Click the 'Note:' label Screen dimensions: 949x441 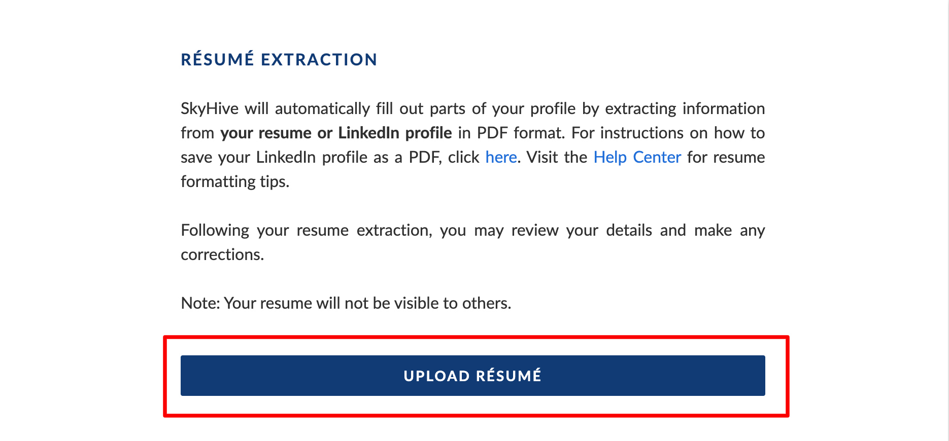(x=200, y=303)
